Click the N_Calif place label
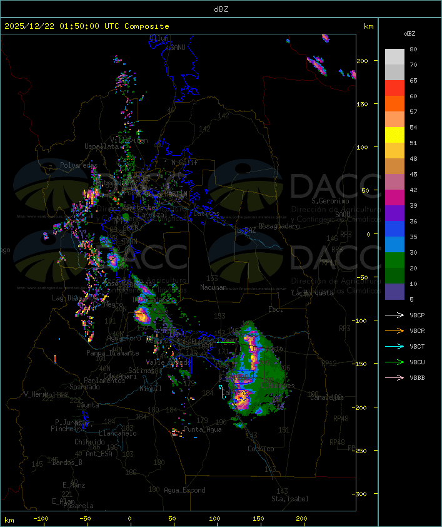This screenshot has height=527, width=442. (184, 162)
